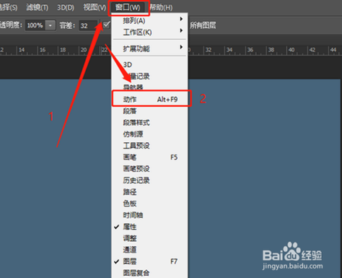The image size is (342, 278).
Task: Open the 窗口(W) menu
Action: point(128,7)
